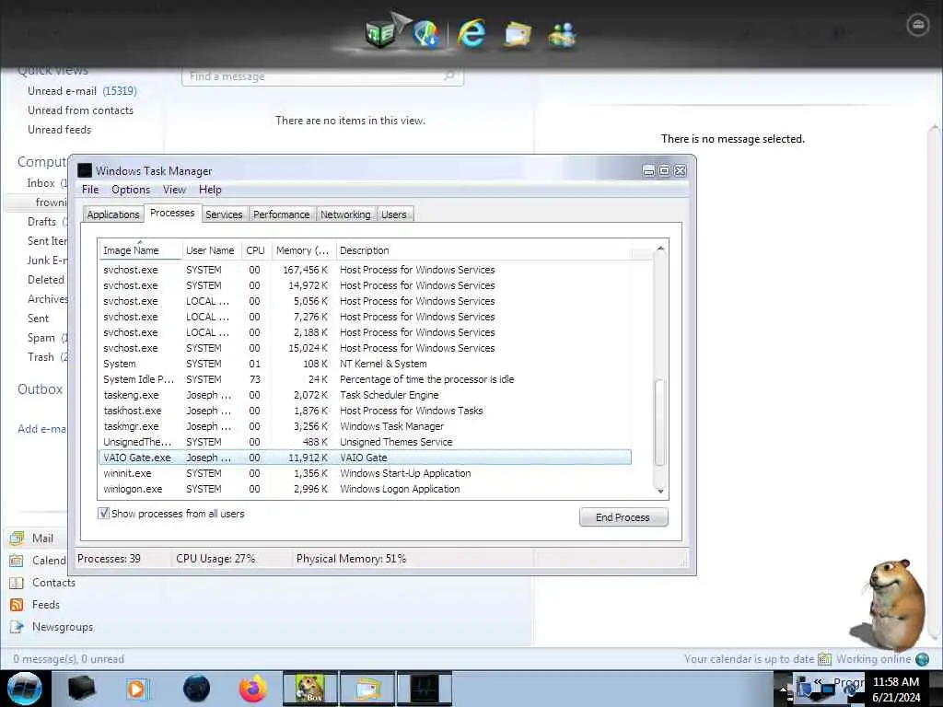Click the End Process button

623,517
